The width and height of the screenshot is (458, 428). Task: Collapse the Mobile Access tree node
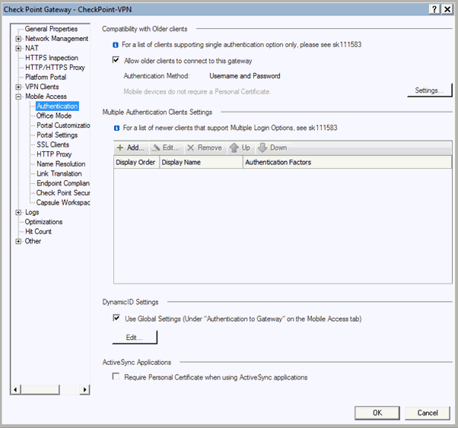click(x=18, y=97)
